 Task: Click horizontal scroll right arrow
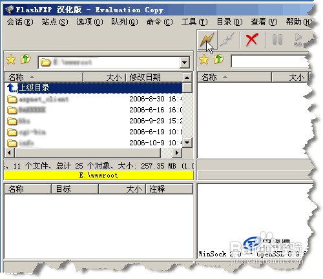(177, 153)
